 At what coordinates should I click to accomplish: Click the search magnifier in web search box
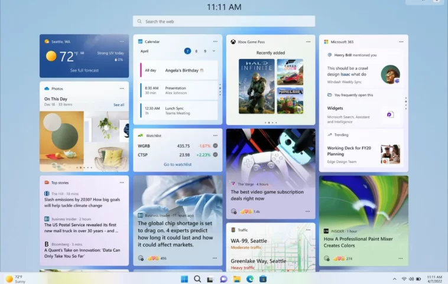(139, 21)
